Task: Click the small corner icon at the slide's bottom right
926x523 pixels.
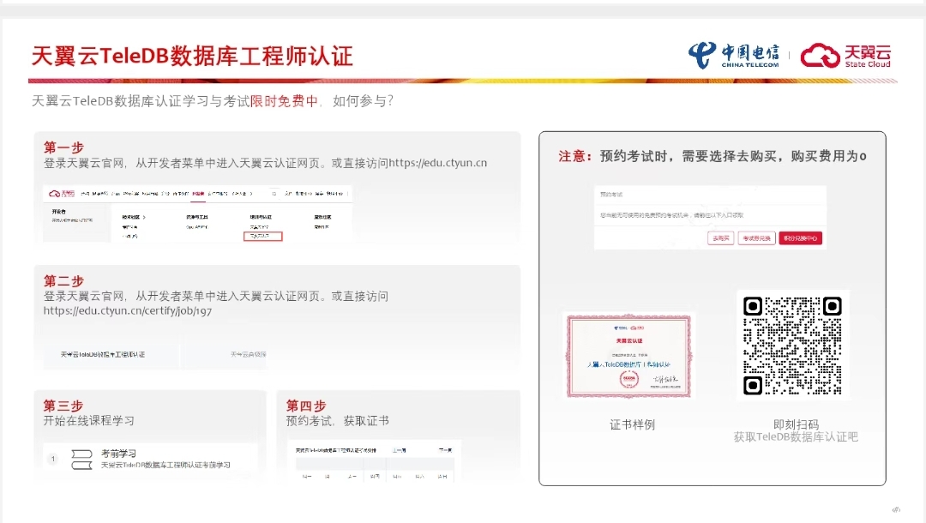Action: pos(896,509)
